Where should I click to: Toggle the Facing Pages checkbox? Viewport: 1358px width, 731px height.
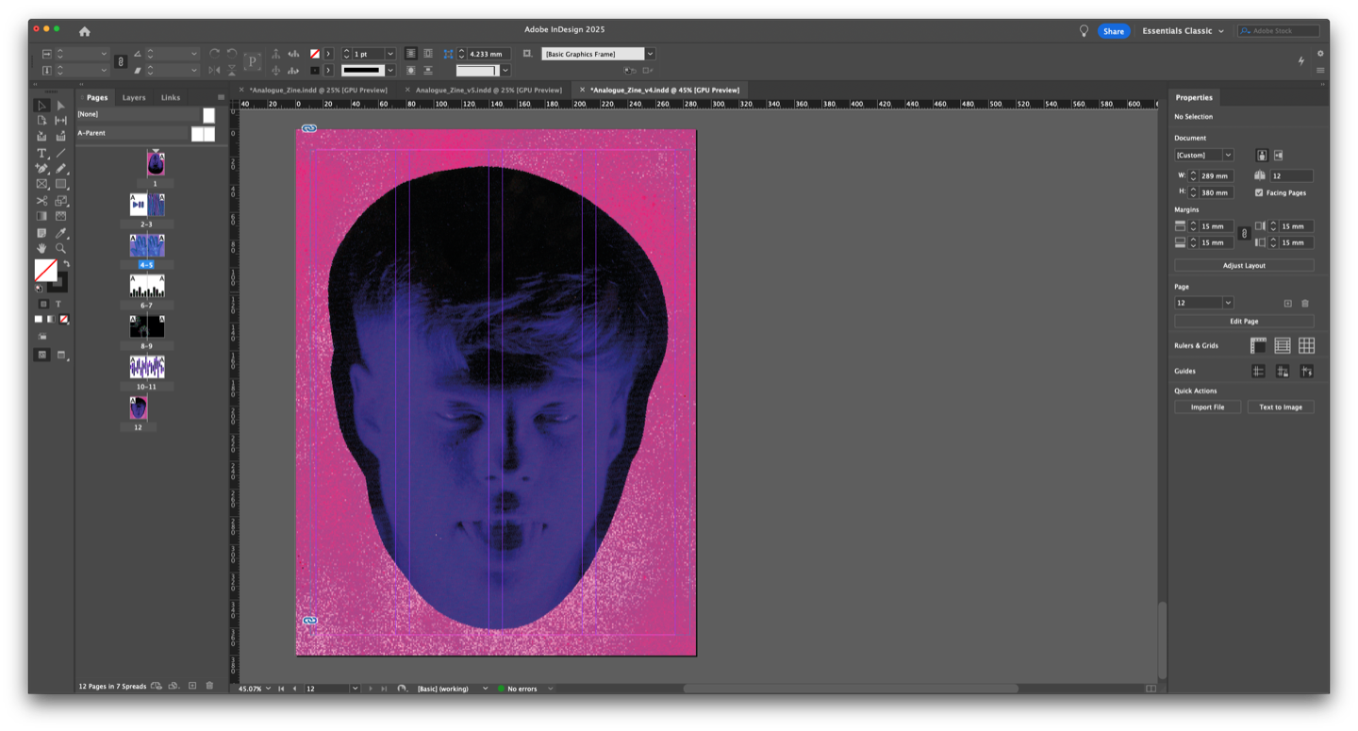(x=1259, y=192)
